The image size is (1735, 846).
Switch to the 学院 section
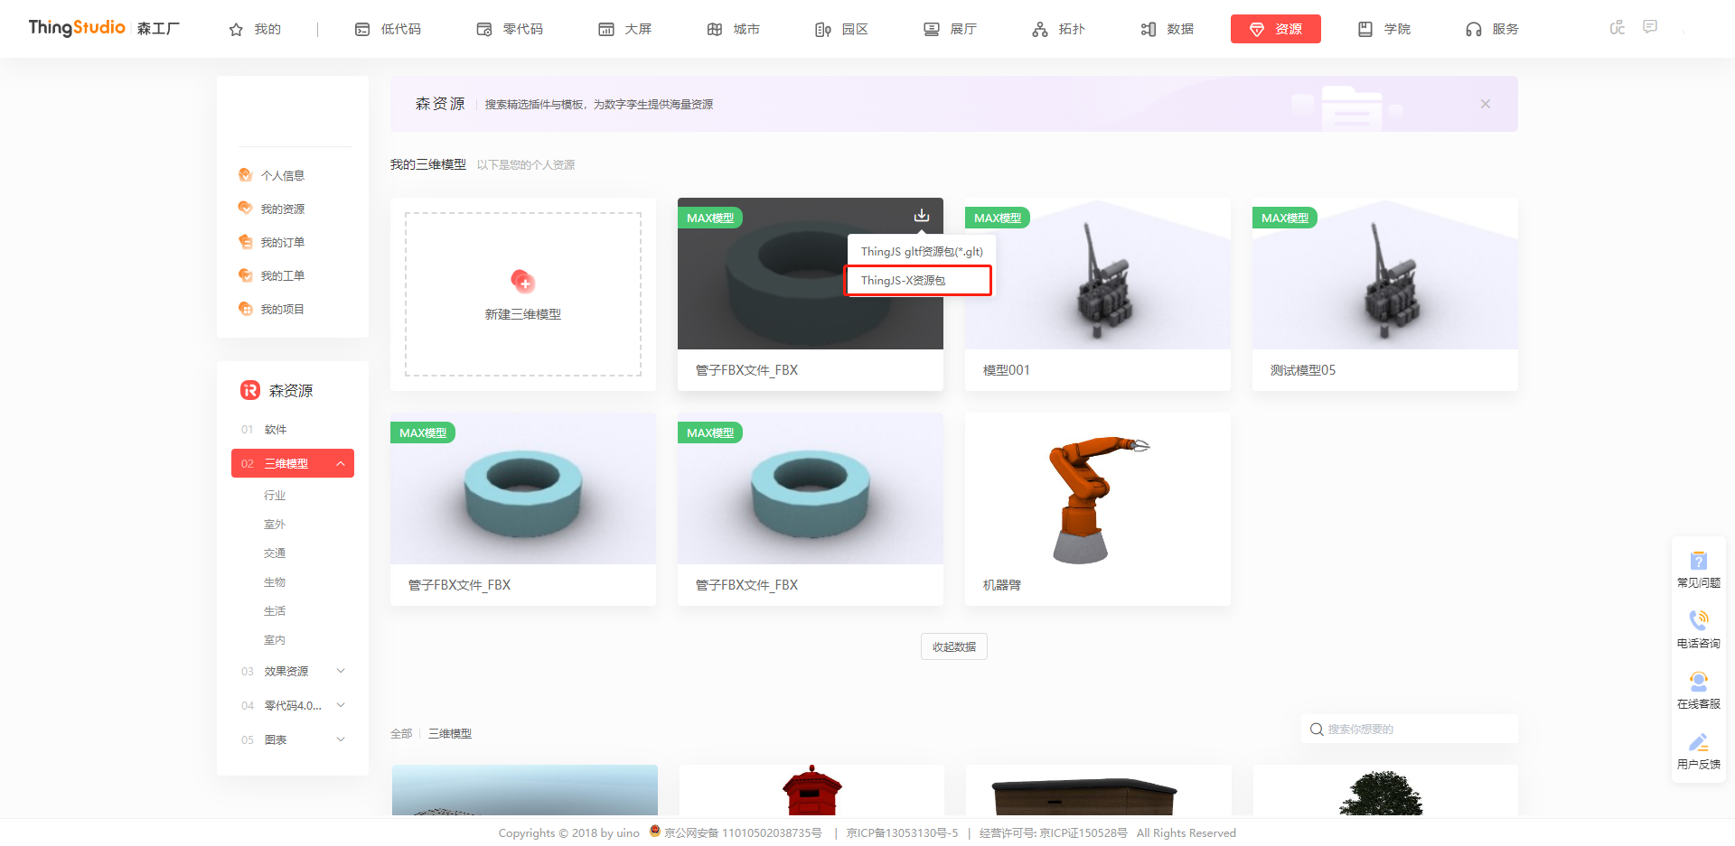(1383, 28)
